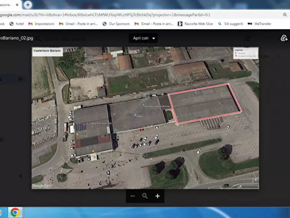
Task: Open the hotel bookmark
Action: click(17, 24)
